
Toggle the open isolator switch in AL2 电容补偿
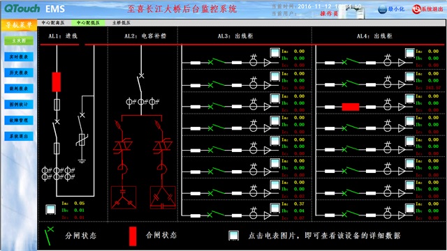point(140,82)
